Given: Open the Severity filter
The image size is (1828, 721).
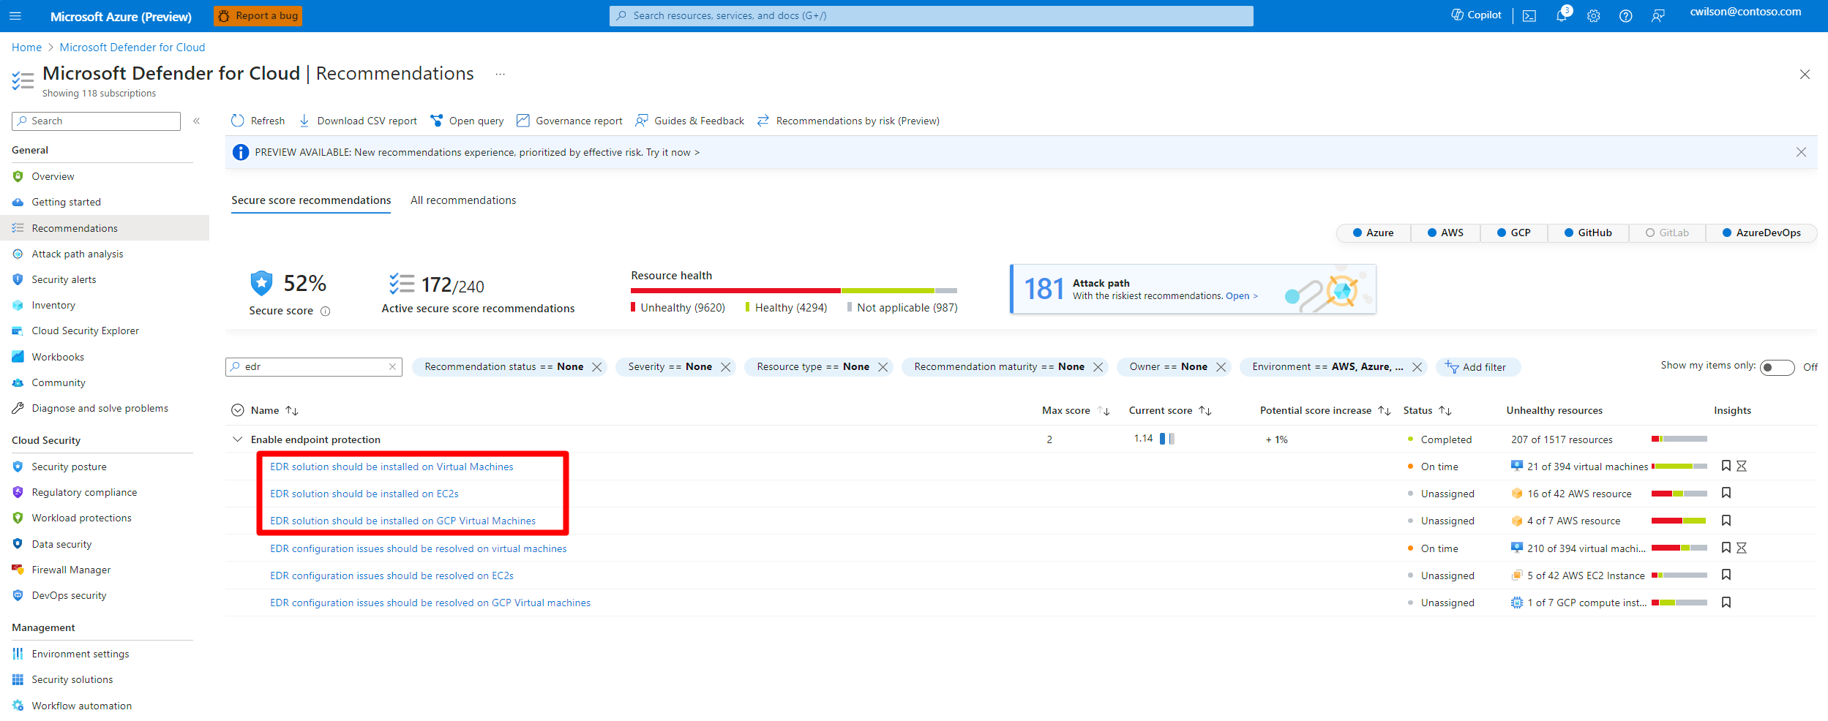Looking at the screenshot, I should [x=670, y=367].
